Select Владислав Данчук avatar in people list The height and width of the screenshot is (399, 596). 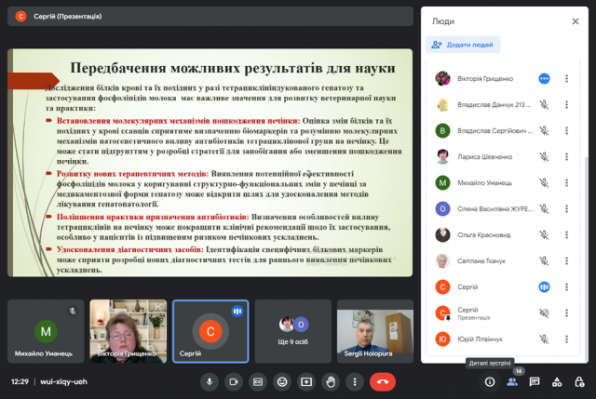pos(442,104)
